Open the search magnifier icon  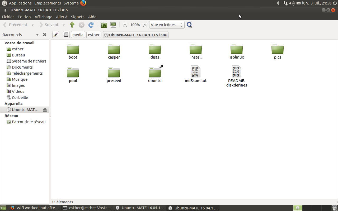[189, 25]
